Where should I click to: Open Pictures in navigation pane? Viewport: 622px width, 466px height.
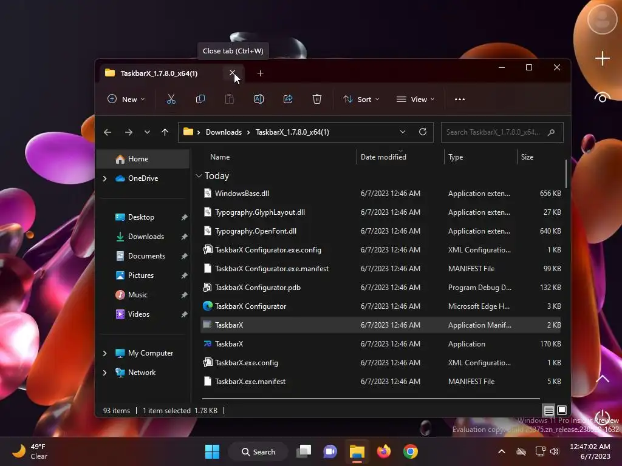pyautogui.click(x=140, y=275)
